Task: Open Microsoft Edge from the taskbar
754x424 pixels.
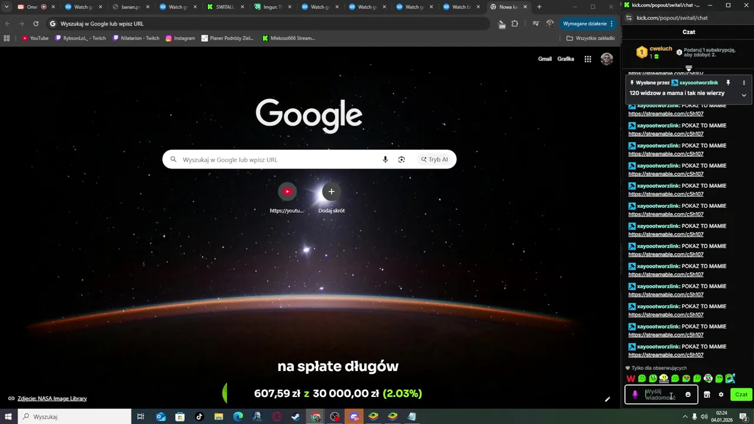Action: pyautogui.click(x=238, y=417)
